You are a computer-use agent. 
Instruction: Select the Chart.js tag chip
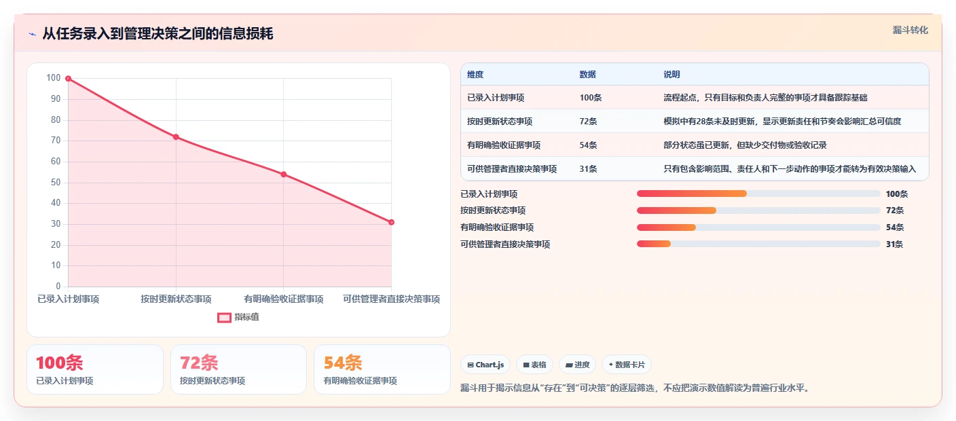click(485, 365)
